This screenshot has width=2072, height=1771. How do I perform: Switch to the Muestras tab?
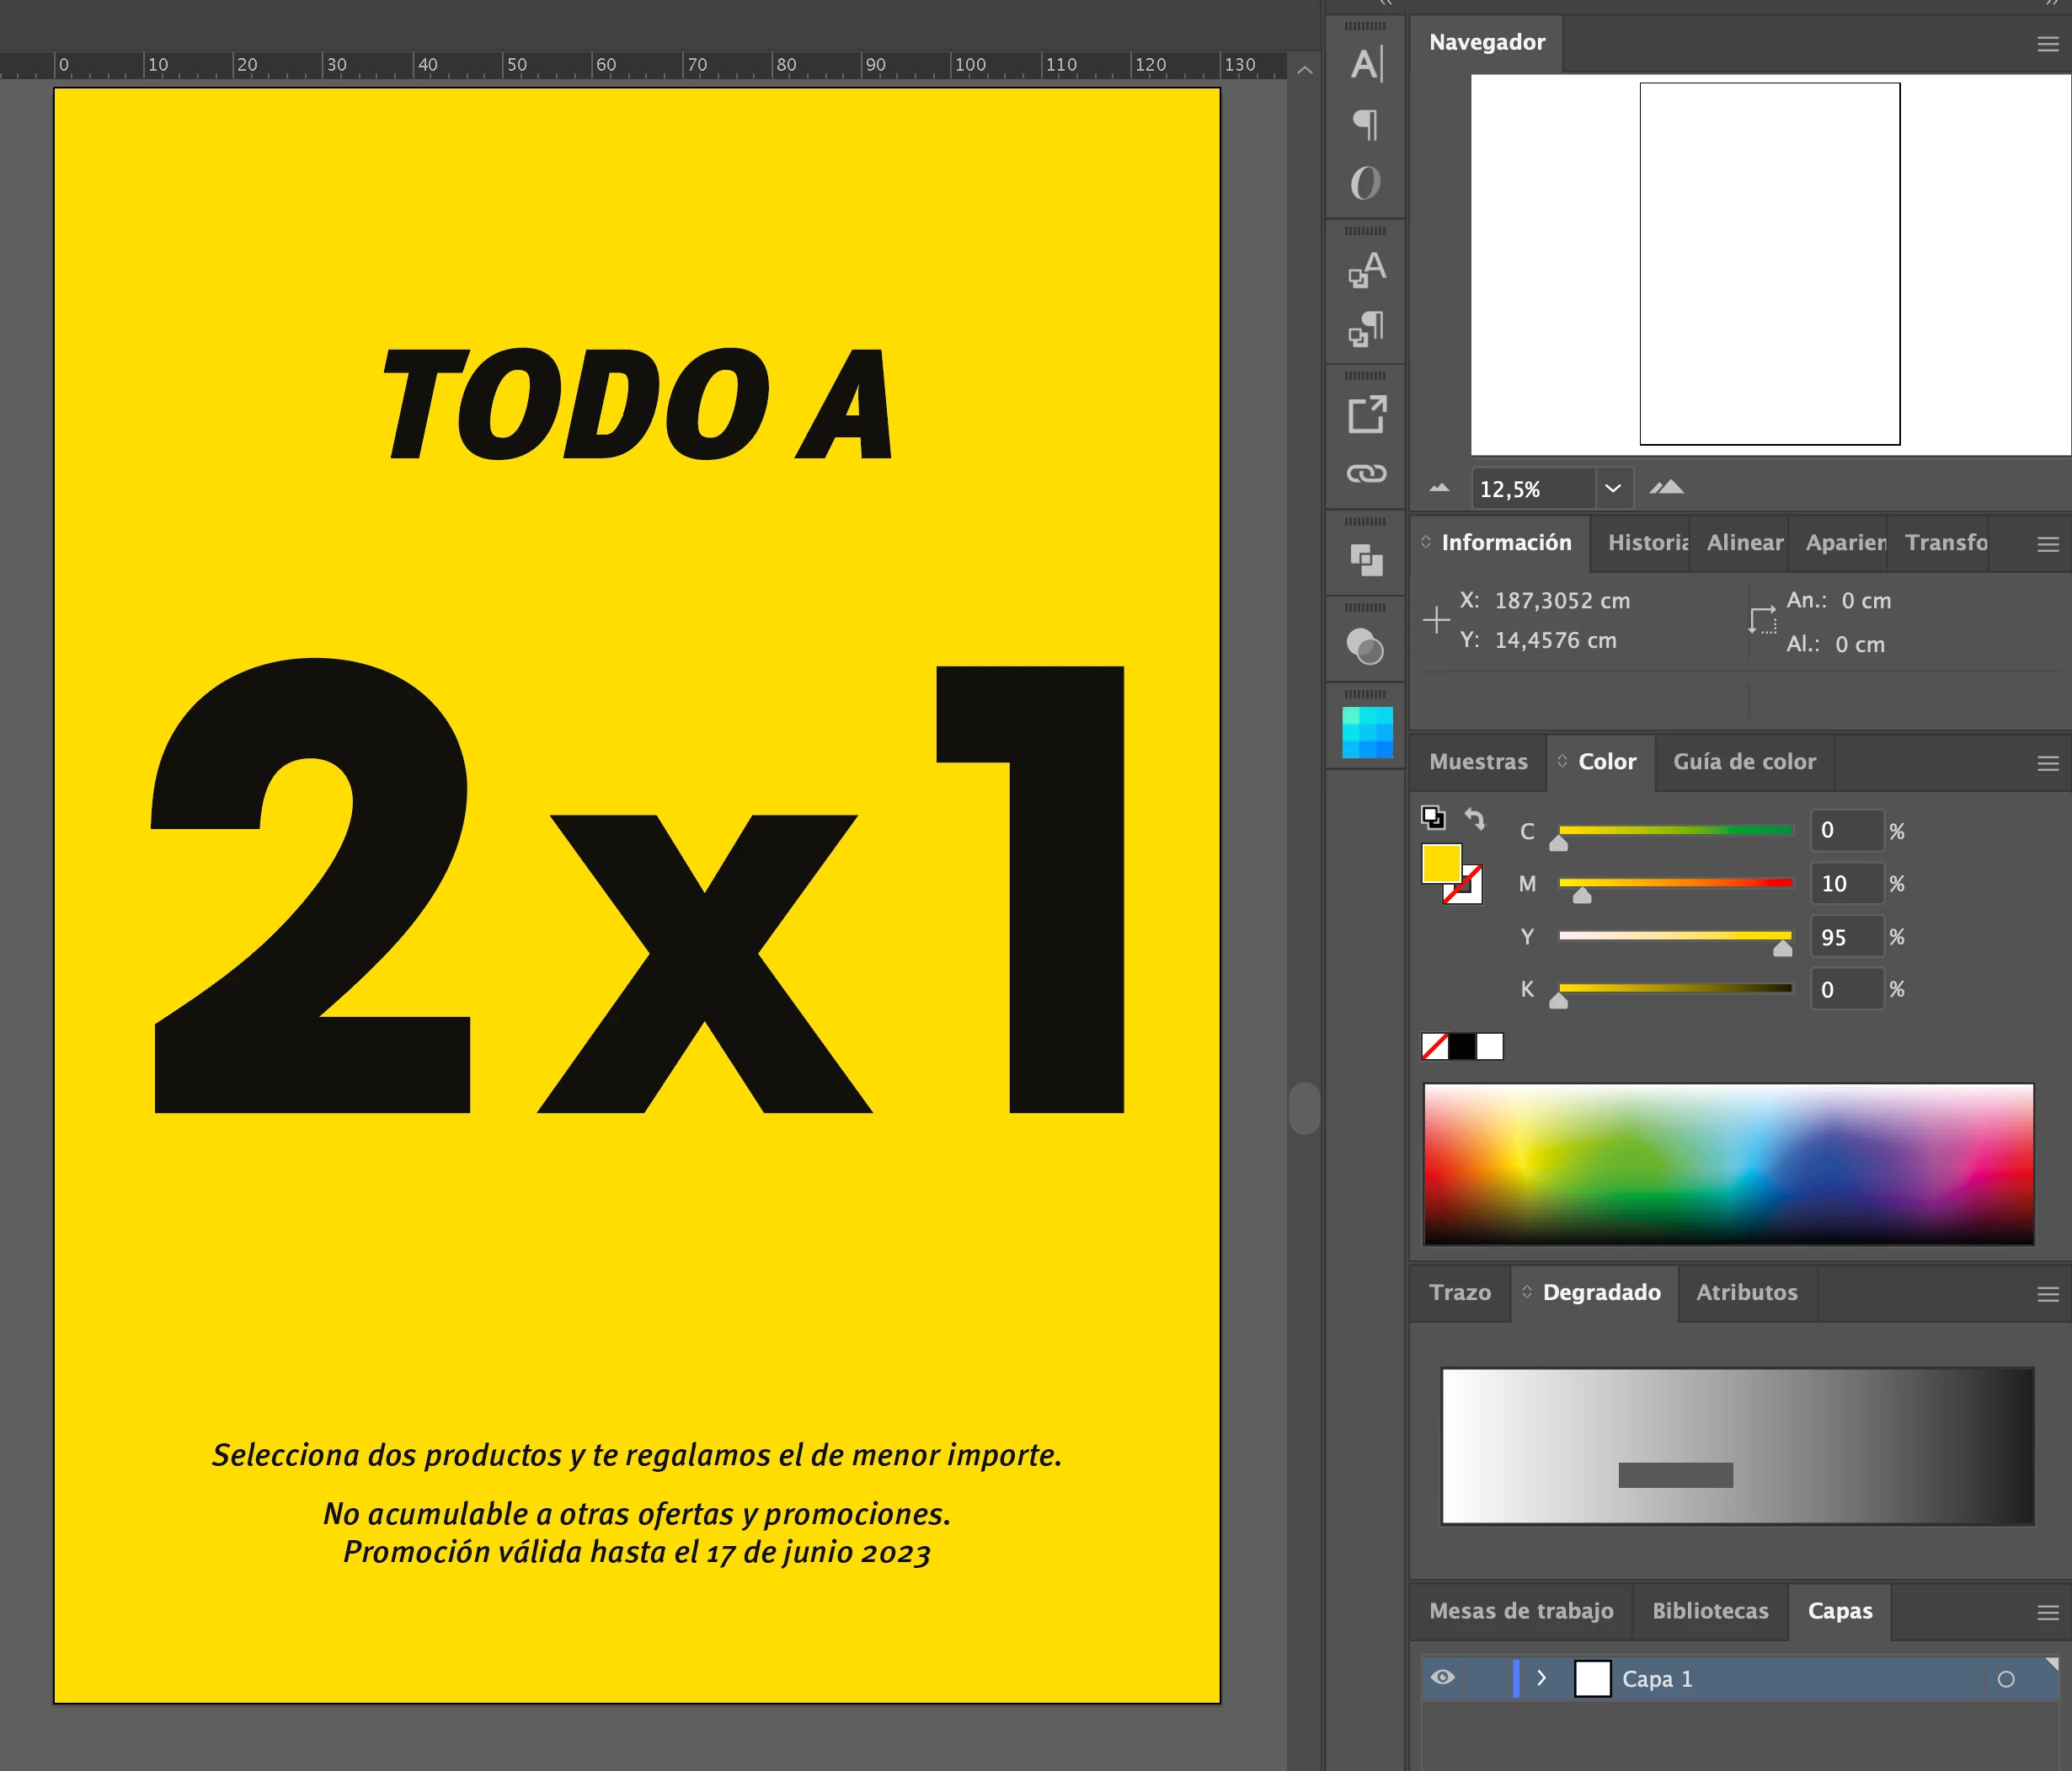(x=1478, y=762)
